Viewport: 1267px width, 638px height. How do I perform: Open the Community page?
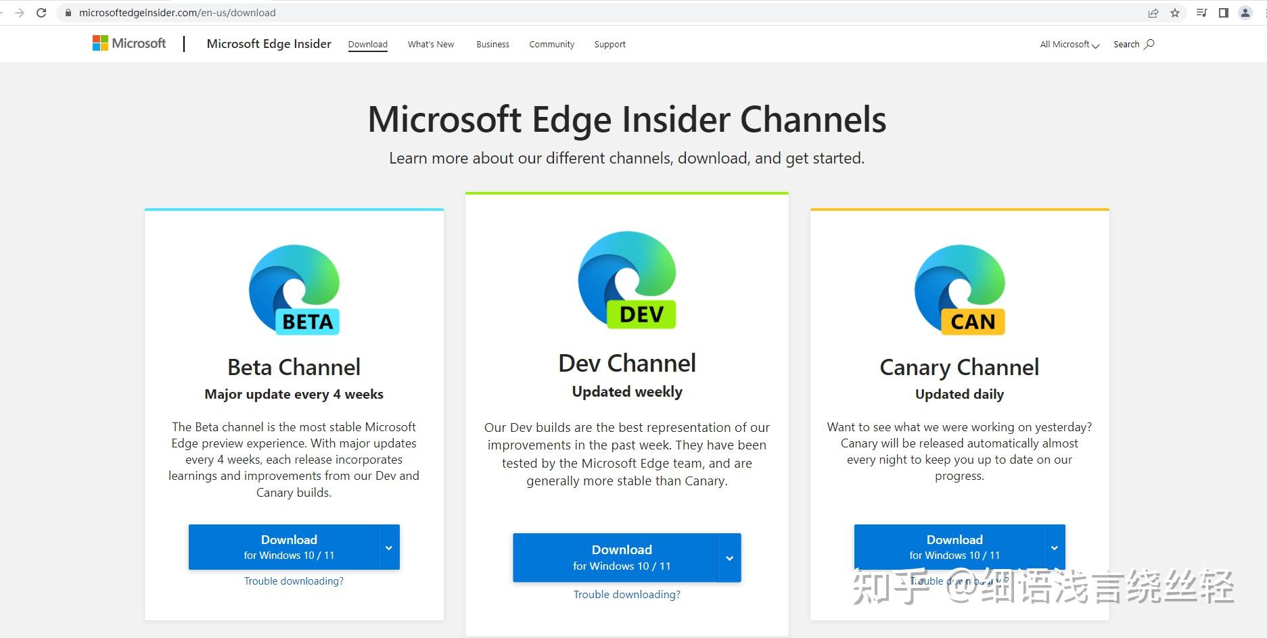[x=551, y=44]
